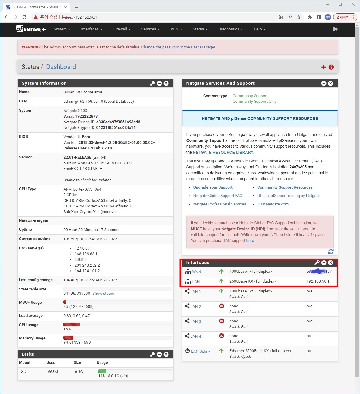Open Disks widget wrench settings

[x=152, y=354]
